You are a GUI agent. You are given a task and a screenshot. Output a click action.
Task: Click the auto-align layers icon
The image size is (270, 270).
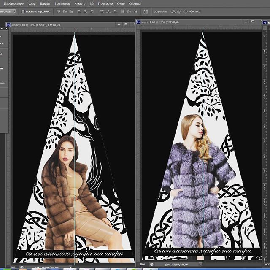click(x=146, y=12)
